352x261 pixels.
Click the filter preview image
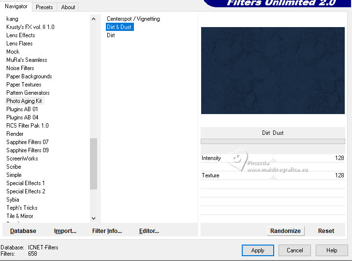tap(273, 71)
